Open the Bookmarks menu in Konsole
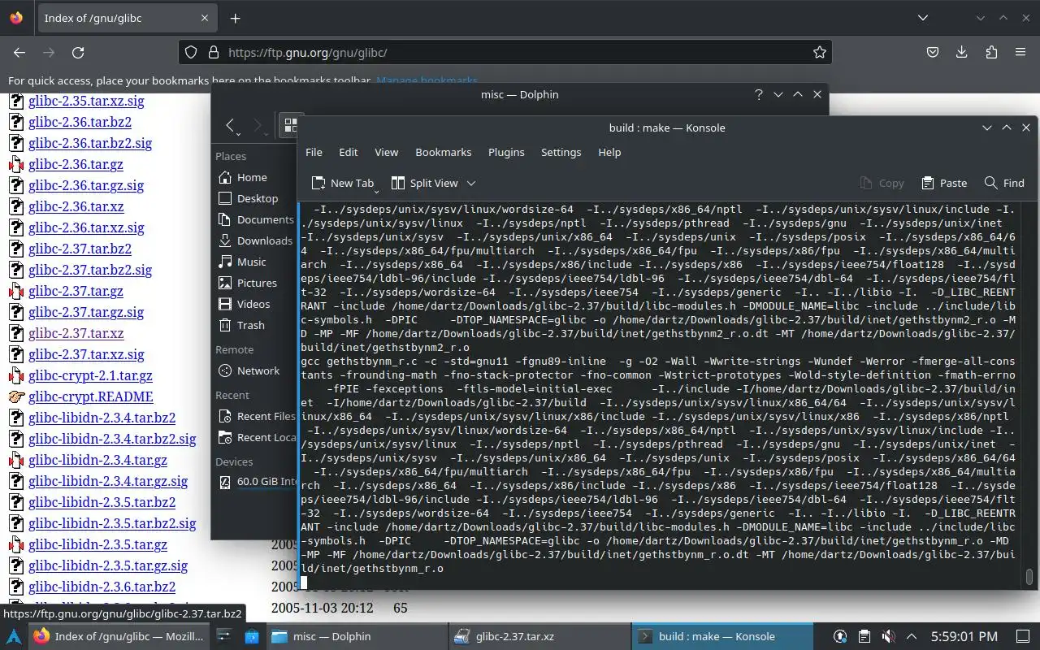 pos(443,152)
